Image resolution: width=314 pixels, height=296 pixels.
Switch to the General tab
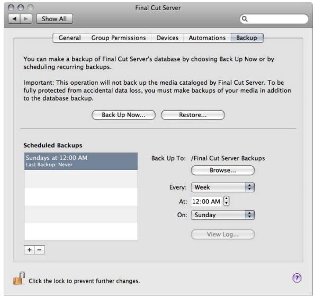pyautogui.click(x=69, y=38)
